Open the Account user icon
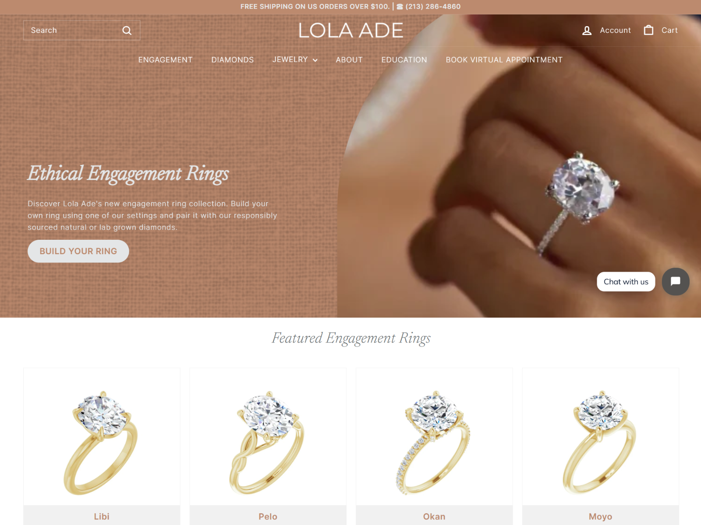This screenshot has height=525, width=701. pyautogui.click(x=587, y=30)
